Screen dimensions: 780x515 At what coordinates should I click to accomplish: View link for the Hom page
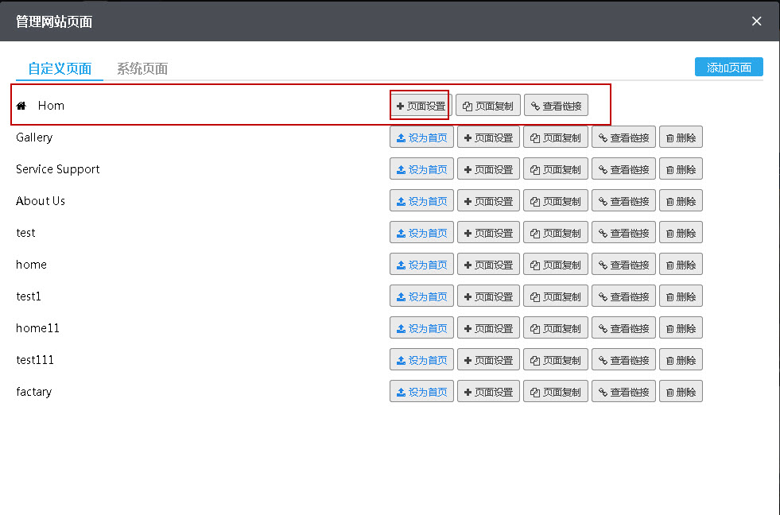point(556,106)
